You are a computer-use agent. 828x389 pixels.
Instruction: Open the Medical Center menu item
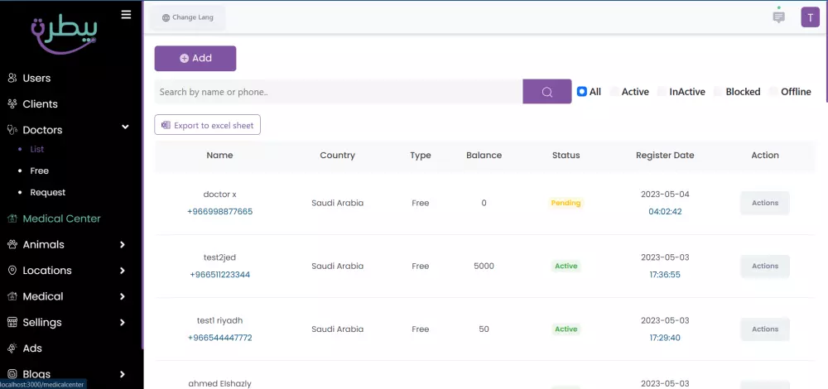[x=61, y=219]
